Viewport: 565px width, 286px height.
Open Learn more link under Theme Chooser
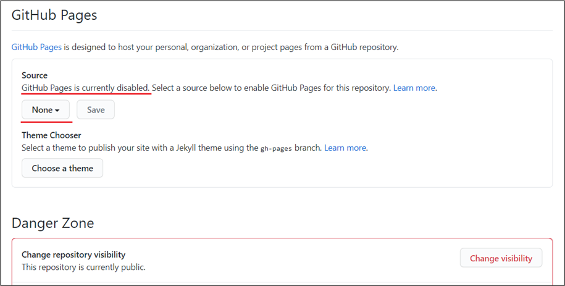click(345, 148)
